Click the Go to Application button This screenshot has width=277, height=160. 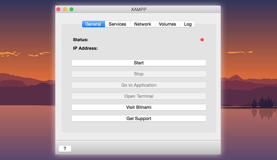pyautogui.click(x=139, y=85)
